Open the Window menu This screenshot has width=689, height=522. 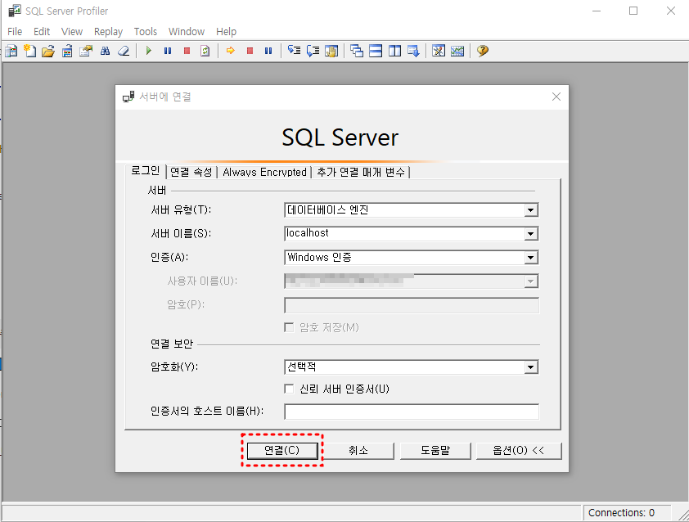point(187,32)
